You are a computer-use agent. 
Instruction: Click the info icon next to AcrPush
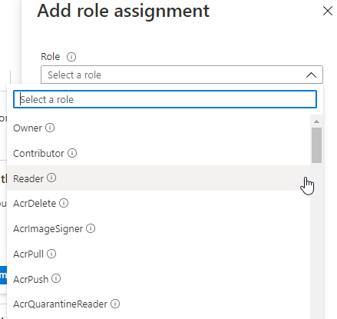coord(56,278)
